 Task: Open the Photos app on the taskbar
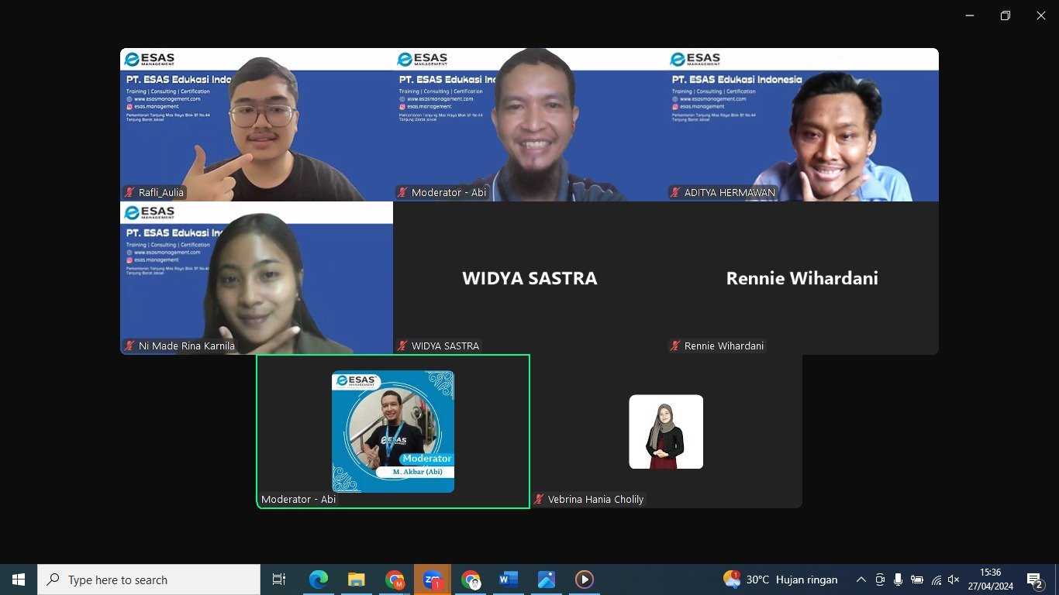point(547,580)
